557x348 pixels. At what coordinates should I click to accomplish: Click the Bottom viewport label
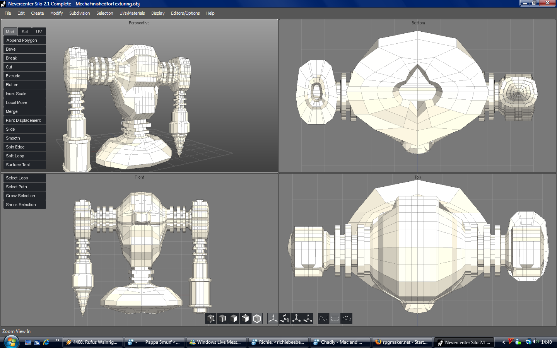(x=418, y=23)
